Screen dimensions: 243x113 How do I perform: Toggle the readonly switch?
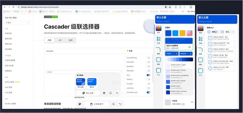pyautogui.click(x=149, y=88)
